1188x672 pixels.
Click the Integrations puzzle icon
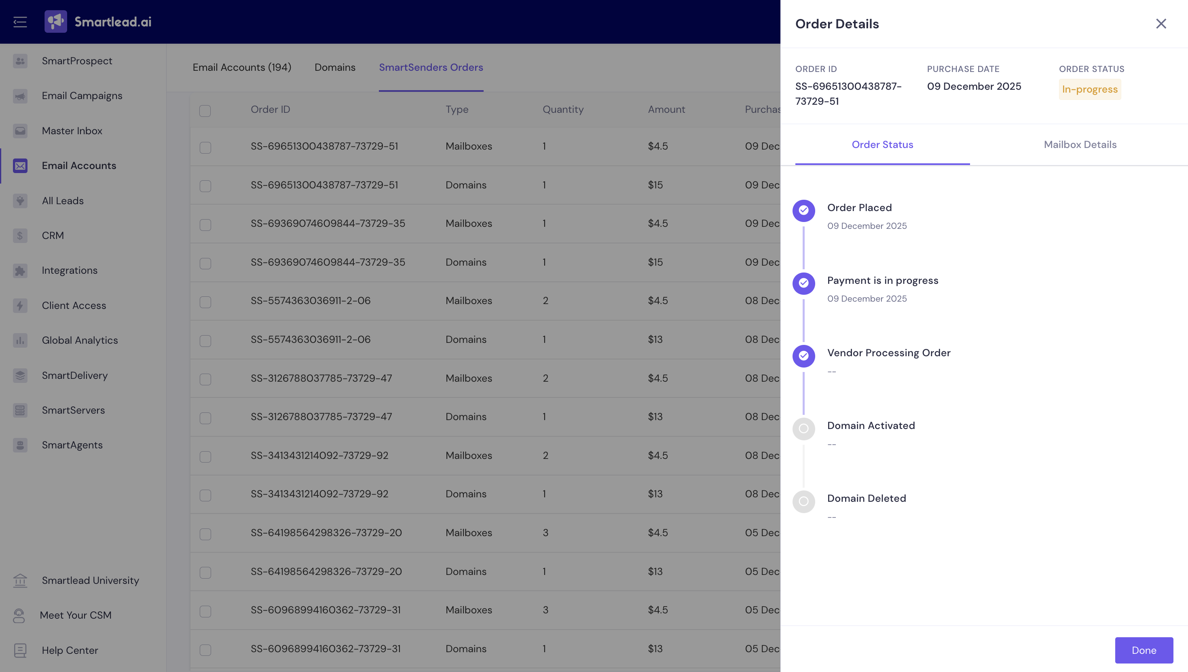(x=20, y=270)
